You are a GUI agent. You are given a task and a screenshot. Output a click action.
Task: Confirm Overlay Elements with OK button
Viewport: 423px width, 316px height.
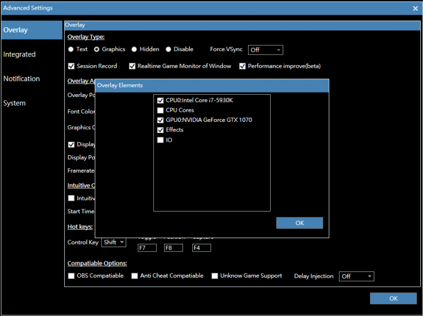pyautogui.click(x=299, y=223)
